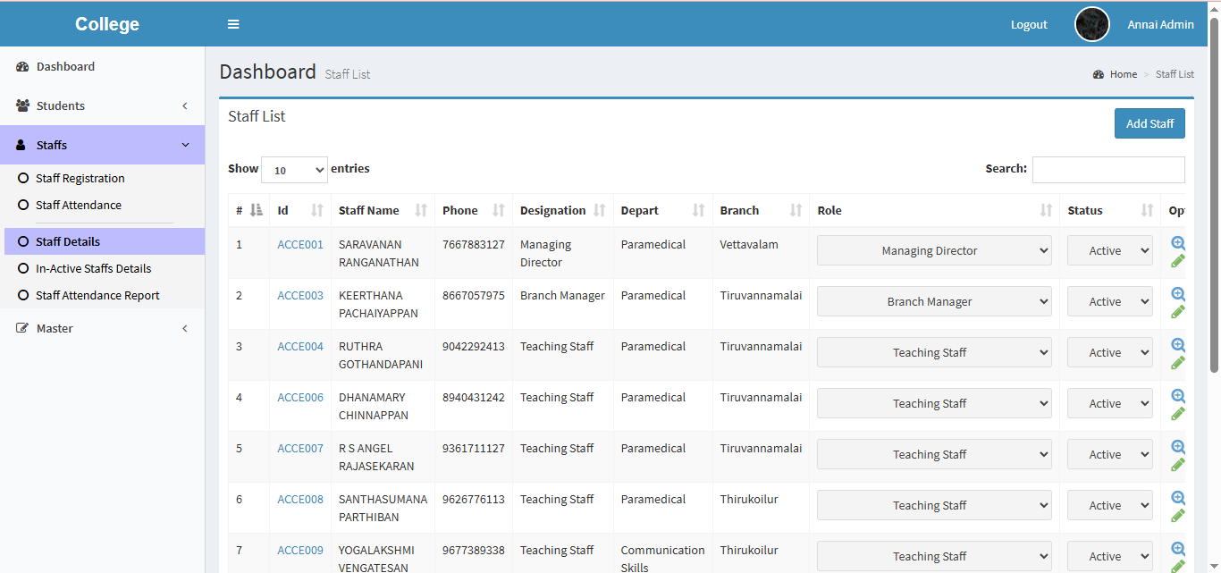This screenshot has height=573, width=1221.
Task: Open Role dropdown for SARAVANAN RANGANATHAN
Action: tap(933, 251)
